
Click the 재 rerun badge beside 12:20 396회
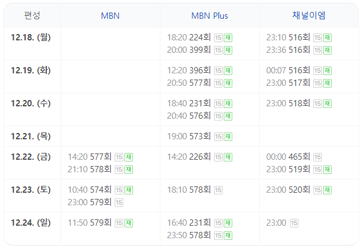click(228, 71)
